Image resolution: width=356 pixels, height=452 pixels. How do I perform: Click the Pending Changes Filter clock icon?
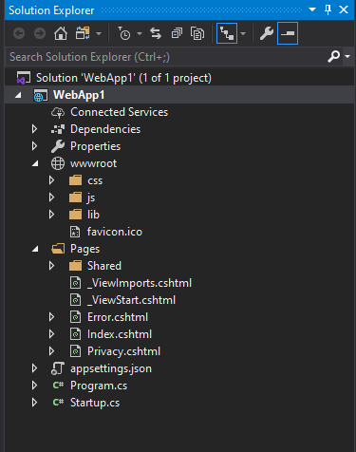pos(124,33)
